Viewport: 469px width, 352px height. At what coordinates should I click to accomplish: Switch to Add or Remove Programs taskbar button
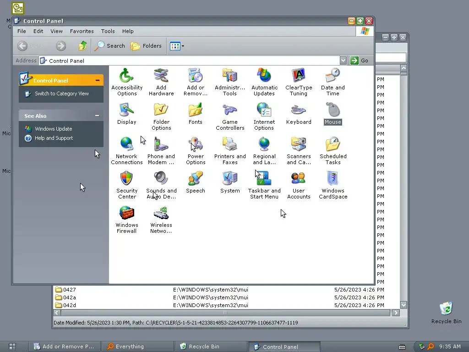[x=64, y=346]
